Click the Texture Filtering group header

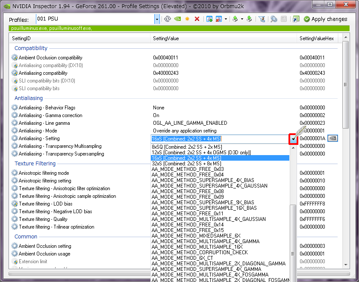pos(35,163)
